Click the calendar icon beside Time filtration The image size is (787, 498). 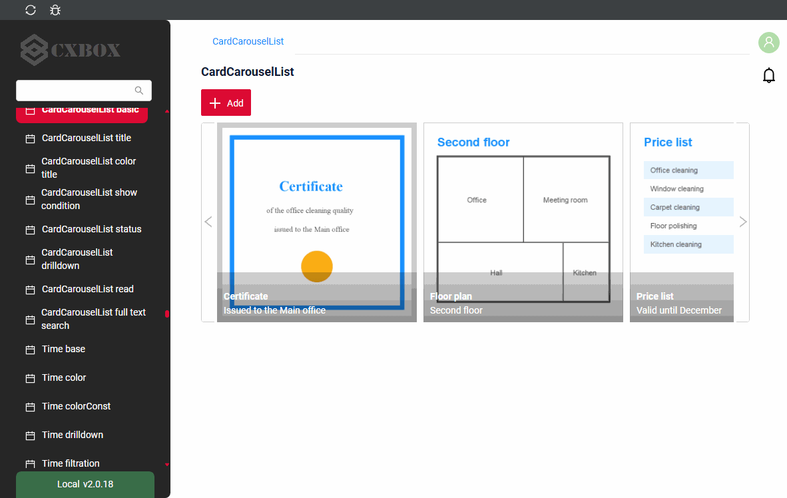pos(30,464)
